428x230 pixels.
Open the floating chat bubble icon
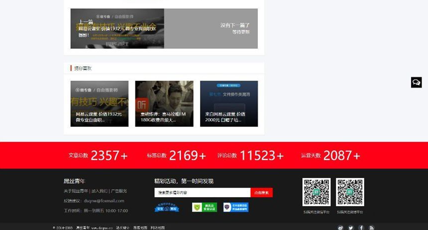click(416, 83)
